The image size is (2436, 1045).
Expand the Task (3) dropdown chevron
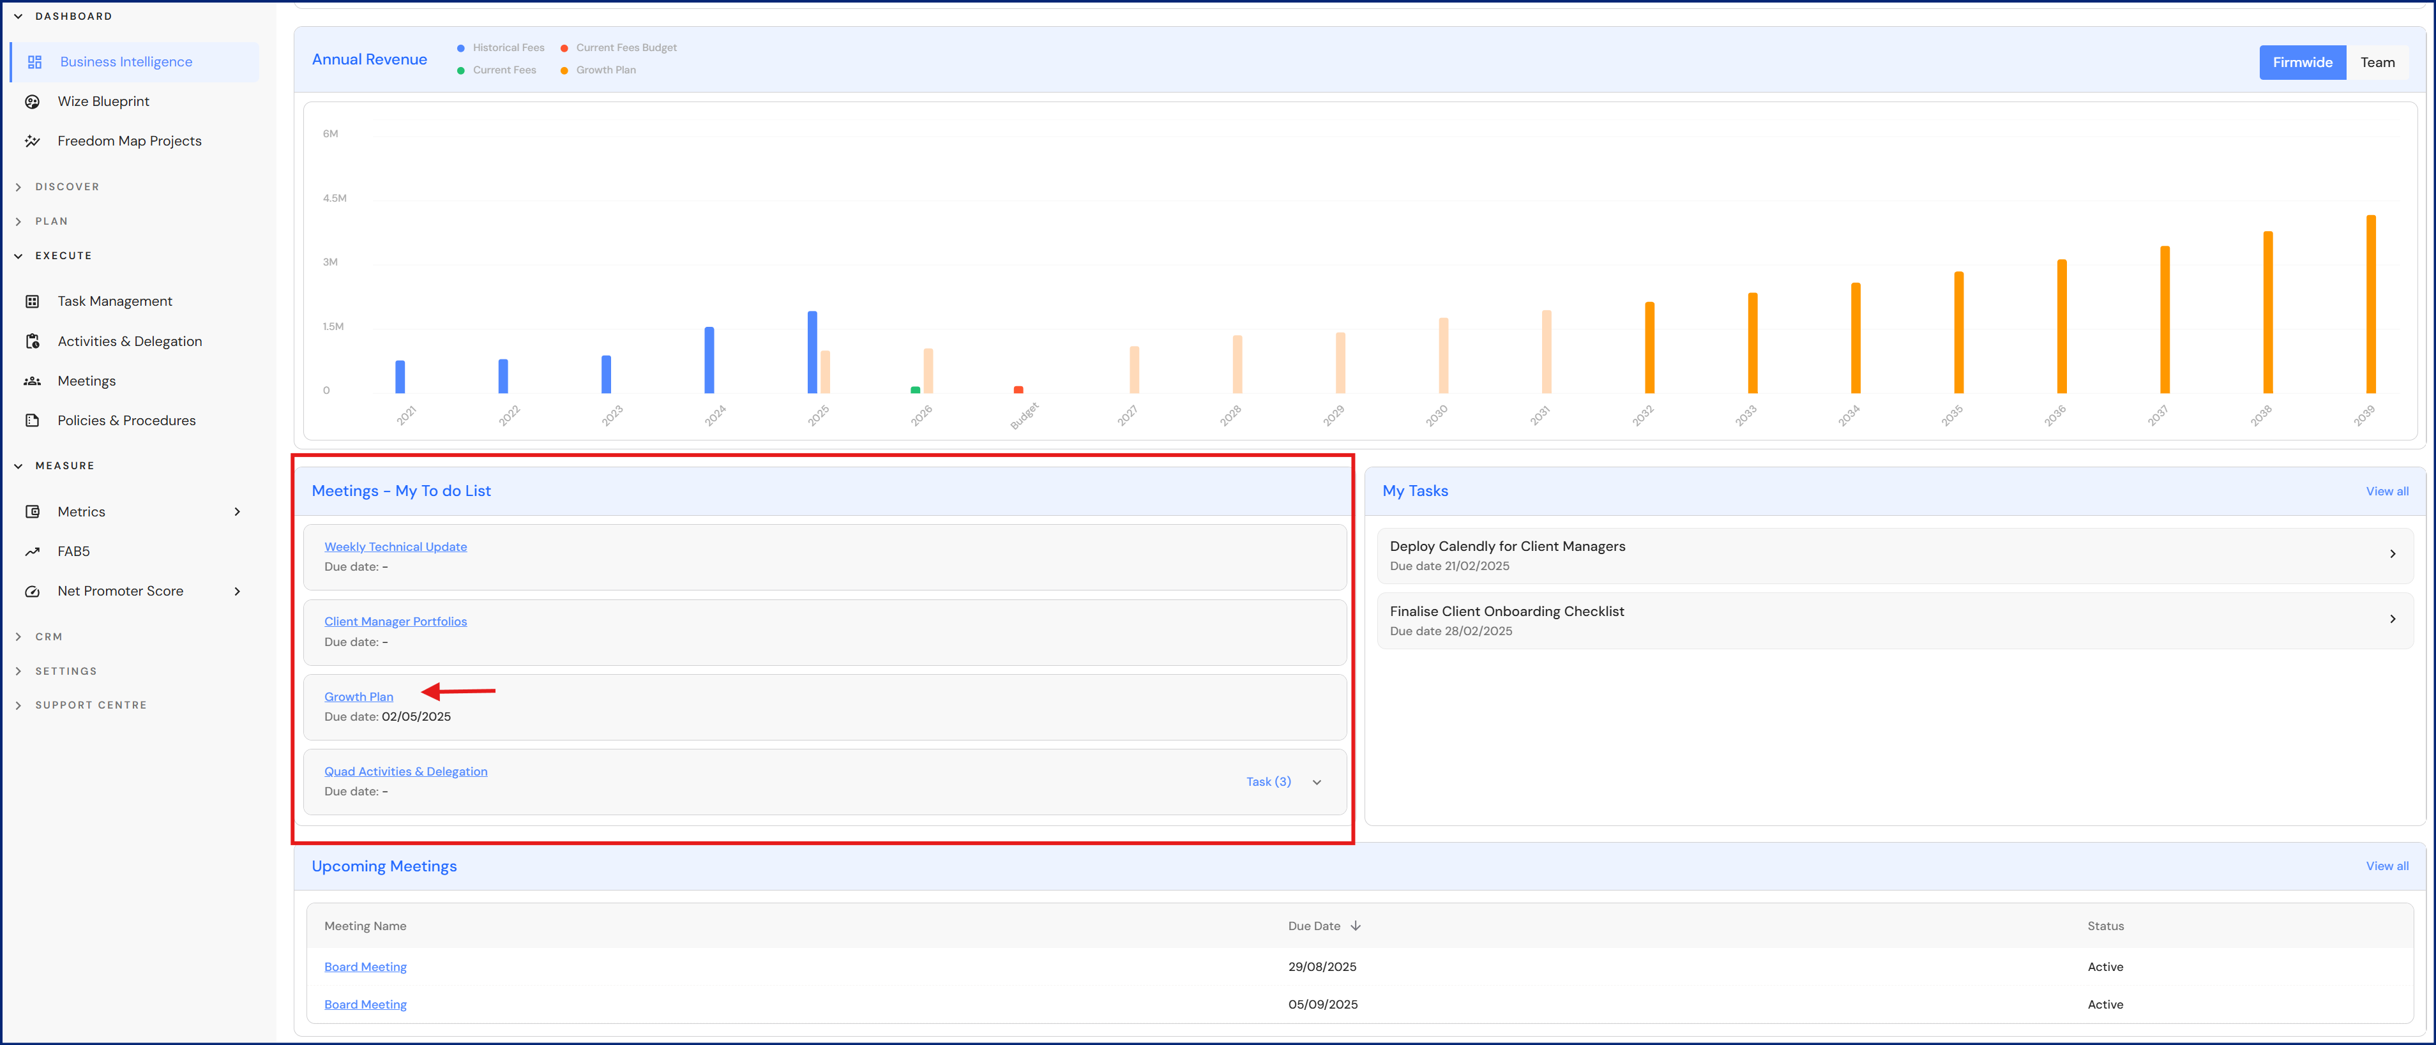point(1317,783)
